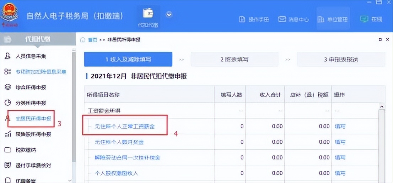
Task: Click 填写 for 解除劳动合同一次性补偿金
Action: pyautogui.click(x=340, y=158)
